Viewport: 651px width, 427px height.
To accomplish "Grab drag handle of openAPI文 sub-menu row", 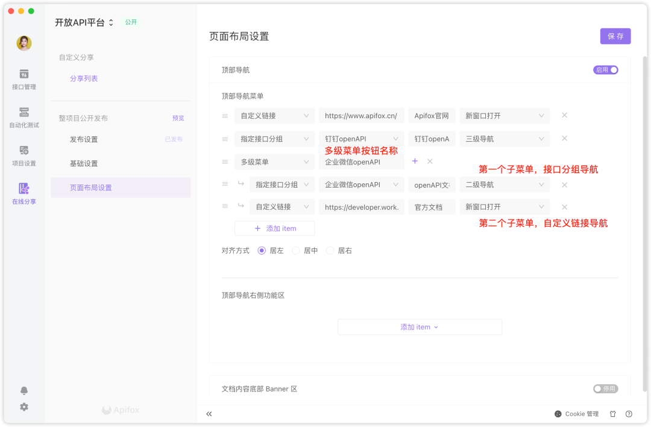I will click(225, 184).
